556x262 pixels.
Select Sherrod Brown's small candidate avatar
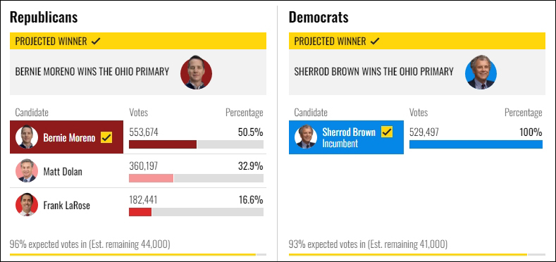click(306, 137)
